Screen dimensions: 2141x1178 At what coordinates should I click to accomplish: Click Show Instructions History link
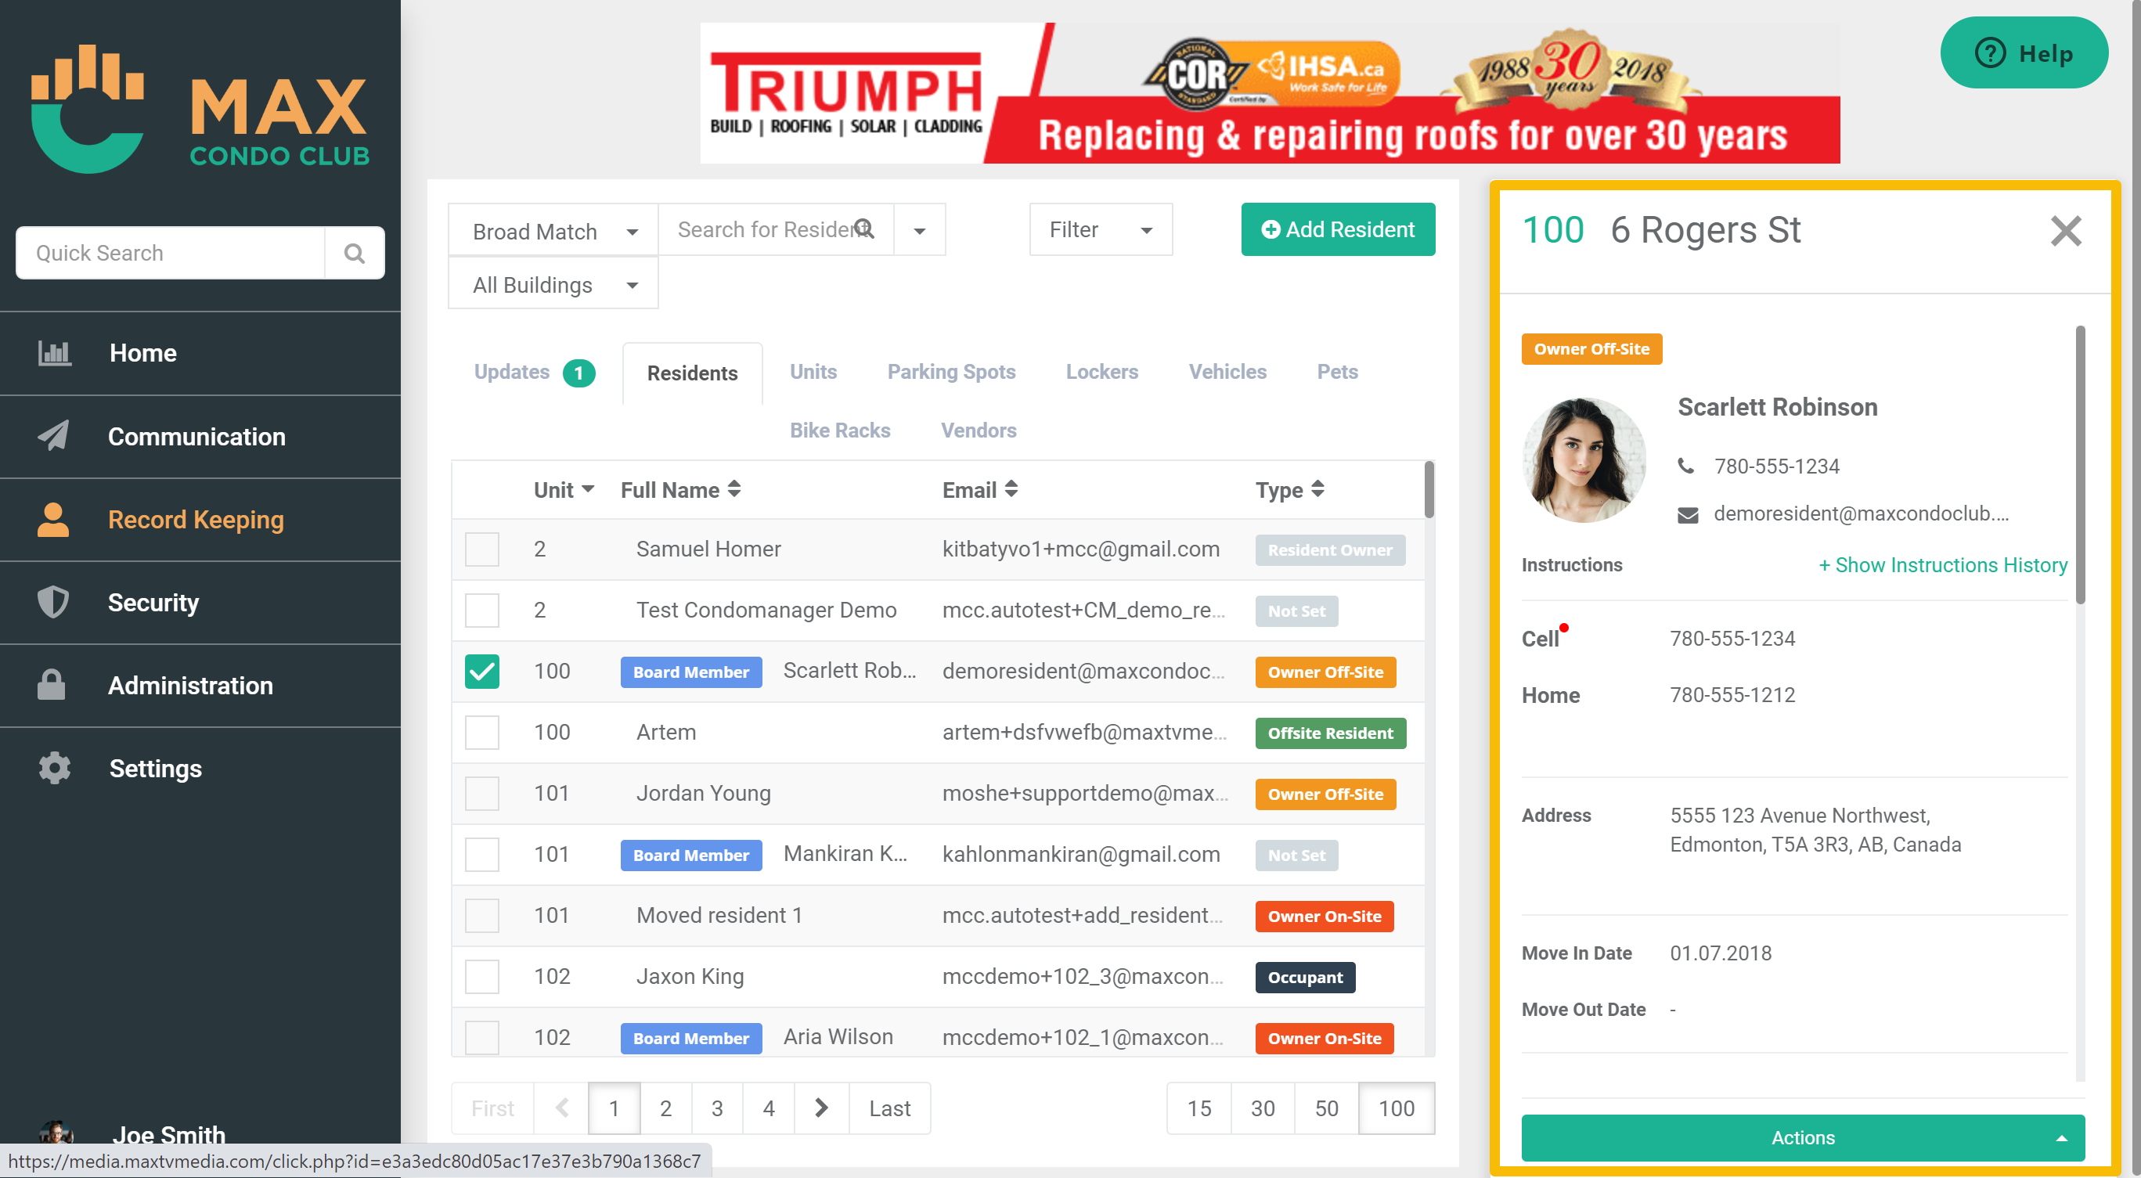(x=1942, y=565)
